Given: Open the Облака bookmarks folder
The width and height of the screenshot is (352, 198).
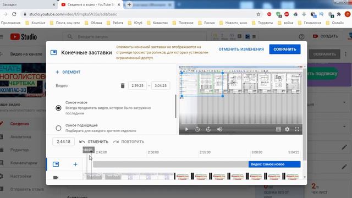Looking at the screenshot, I should [94, 23].
